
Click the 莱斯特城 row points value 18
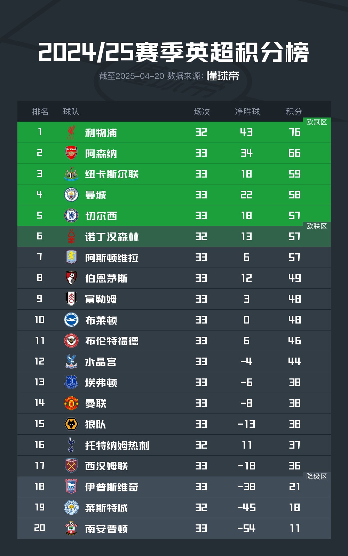click(x=294, y=507)
